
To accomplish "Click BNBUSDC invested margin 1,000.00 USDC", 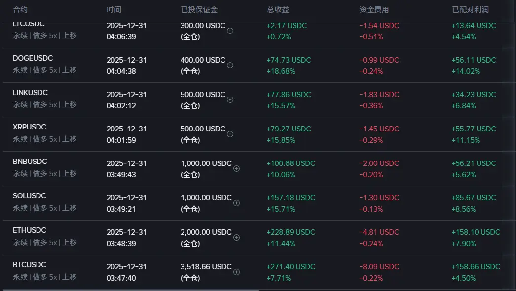I will point(206,163).
